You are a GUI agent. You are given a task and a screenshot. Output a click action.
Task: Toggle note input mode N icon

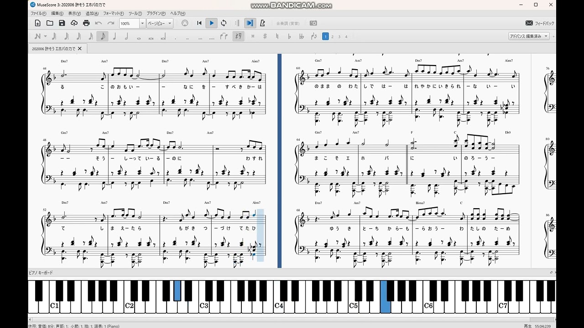pos(37,36)
